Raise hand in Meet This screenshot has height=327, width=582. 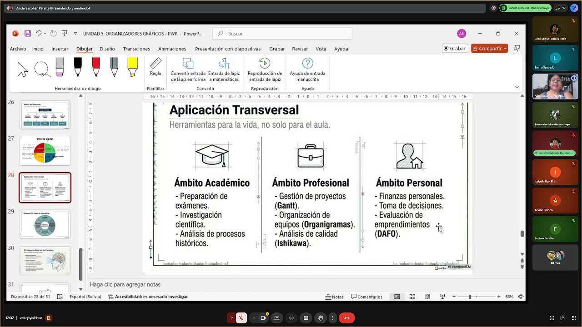321,318
